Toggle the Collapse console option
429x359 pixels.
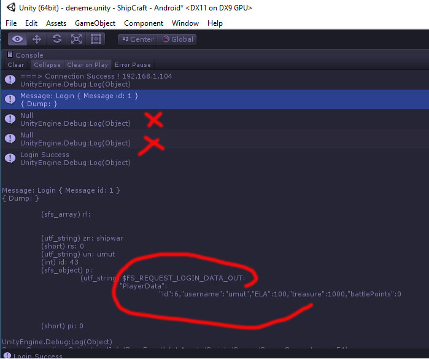pyautogui.click(x=47, y=64)
